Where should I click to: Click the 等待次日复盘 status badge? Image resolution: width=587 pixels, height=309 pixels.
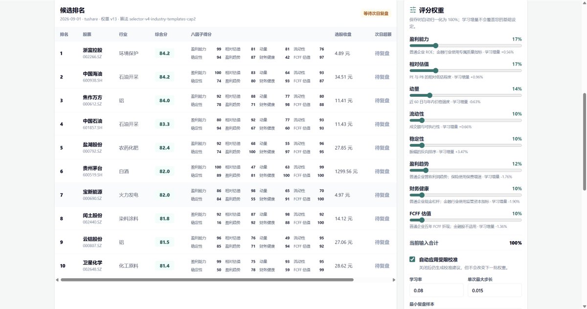376,14
